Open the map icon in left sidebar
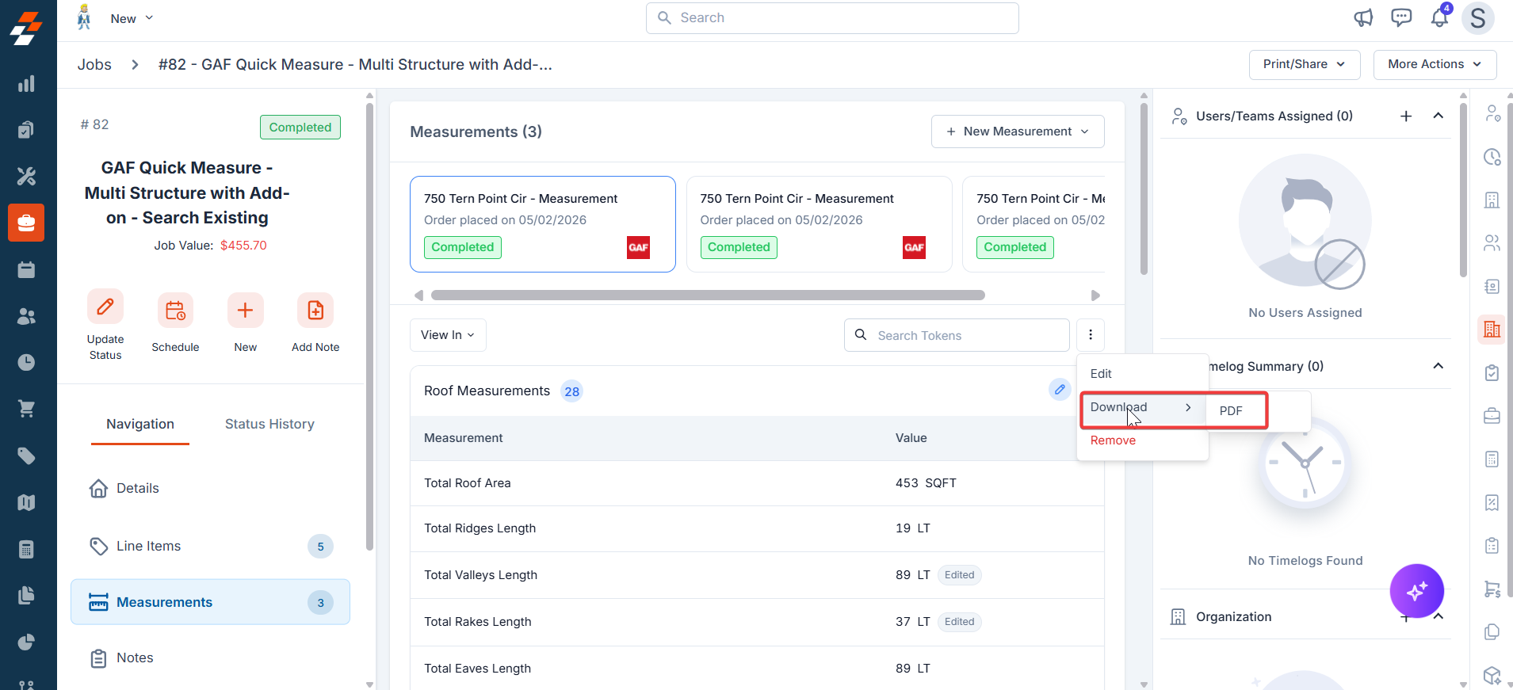This screenshot has width=1513, height=690. pyautogui.click(x=26, y=502)
